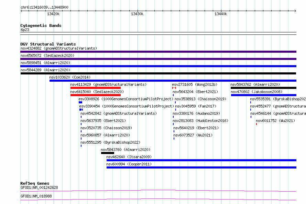
Task: Click the chr6:13416039..13448900 position text
Action: tap(44, 8)
